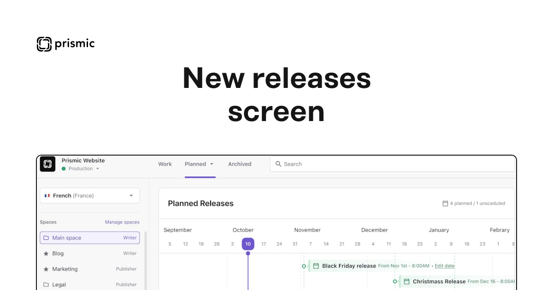Click the French flag icon in the language selector
553x290 pixels.
[48, 195]
